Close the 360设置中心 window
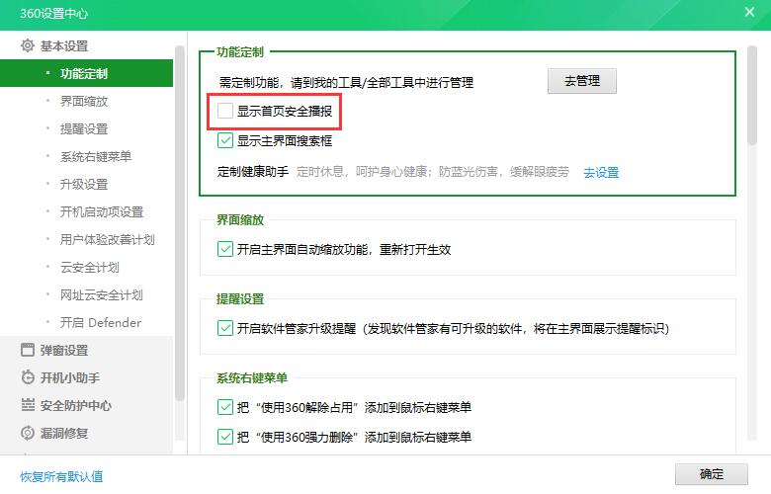 749,12
